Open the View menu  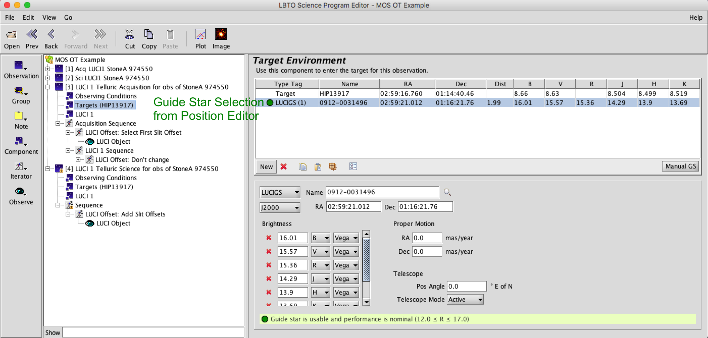tap(49, 17)
